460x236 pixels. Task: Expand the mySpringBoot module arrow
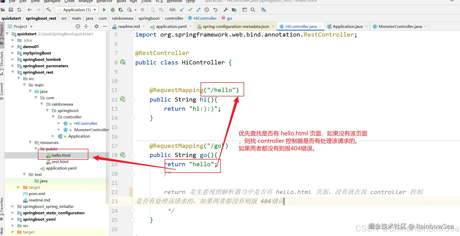(x=13, y=53)
